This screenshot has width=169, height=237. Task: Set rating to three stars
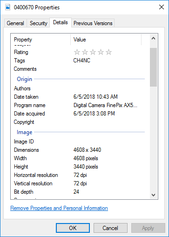point(93,52)
